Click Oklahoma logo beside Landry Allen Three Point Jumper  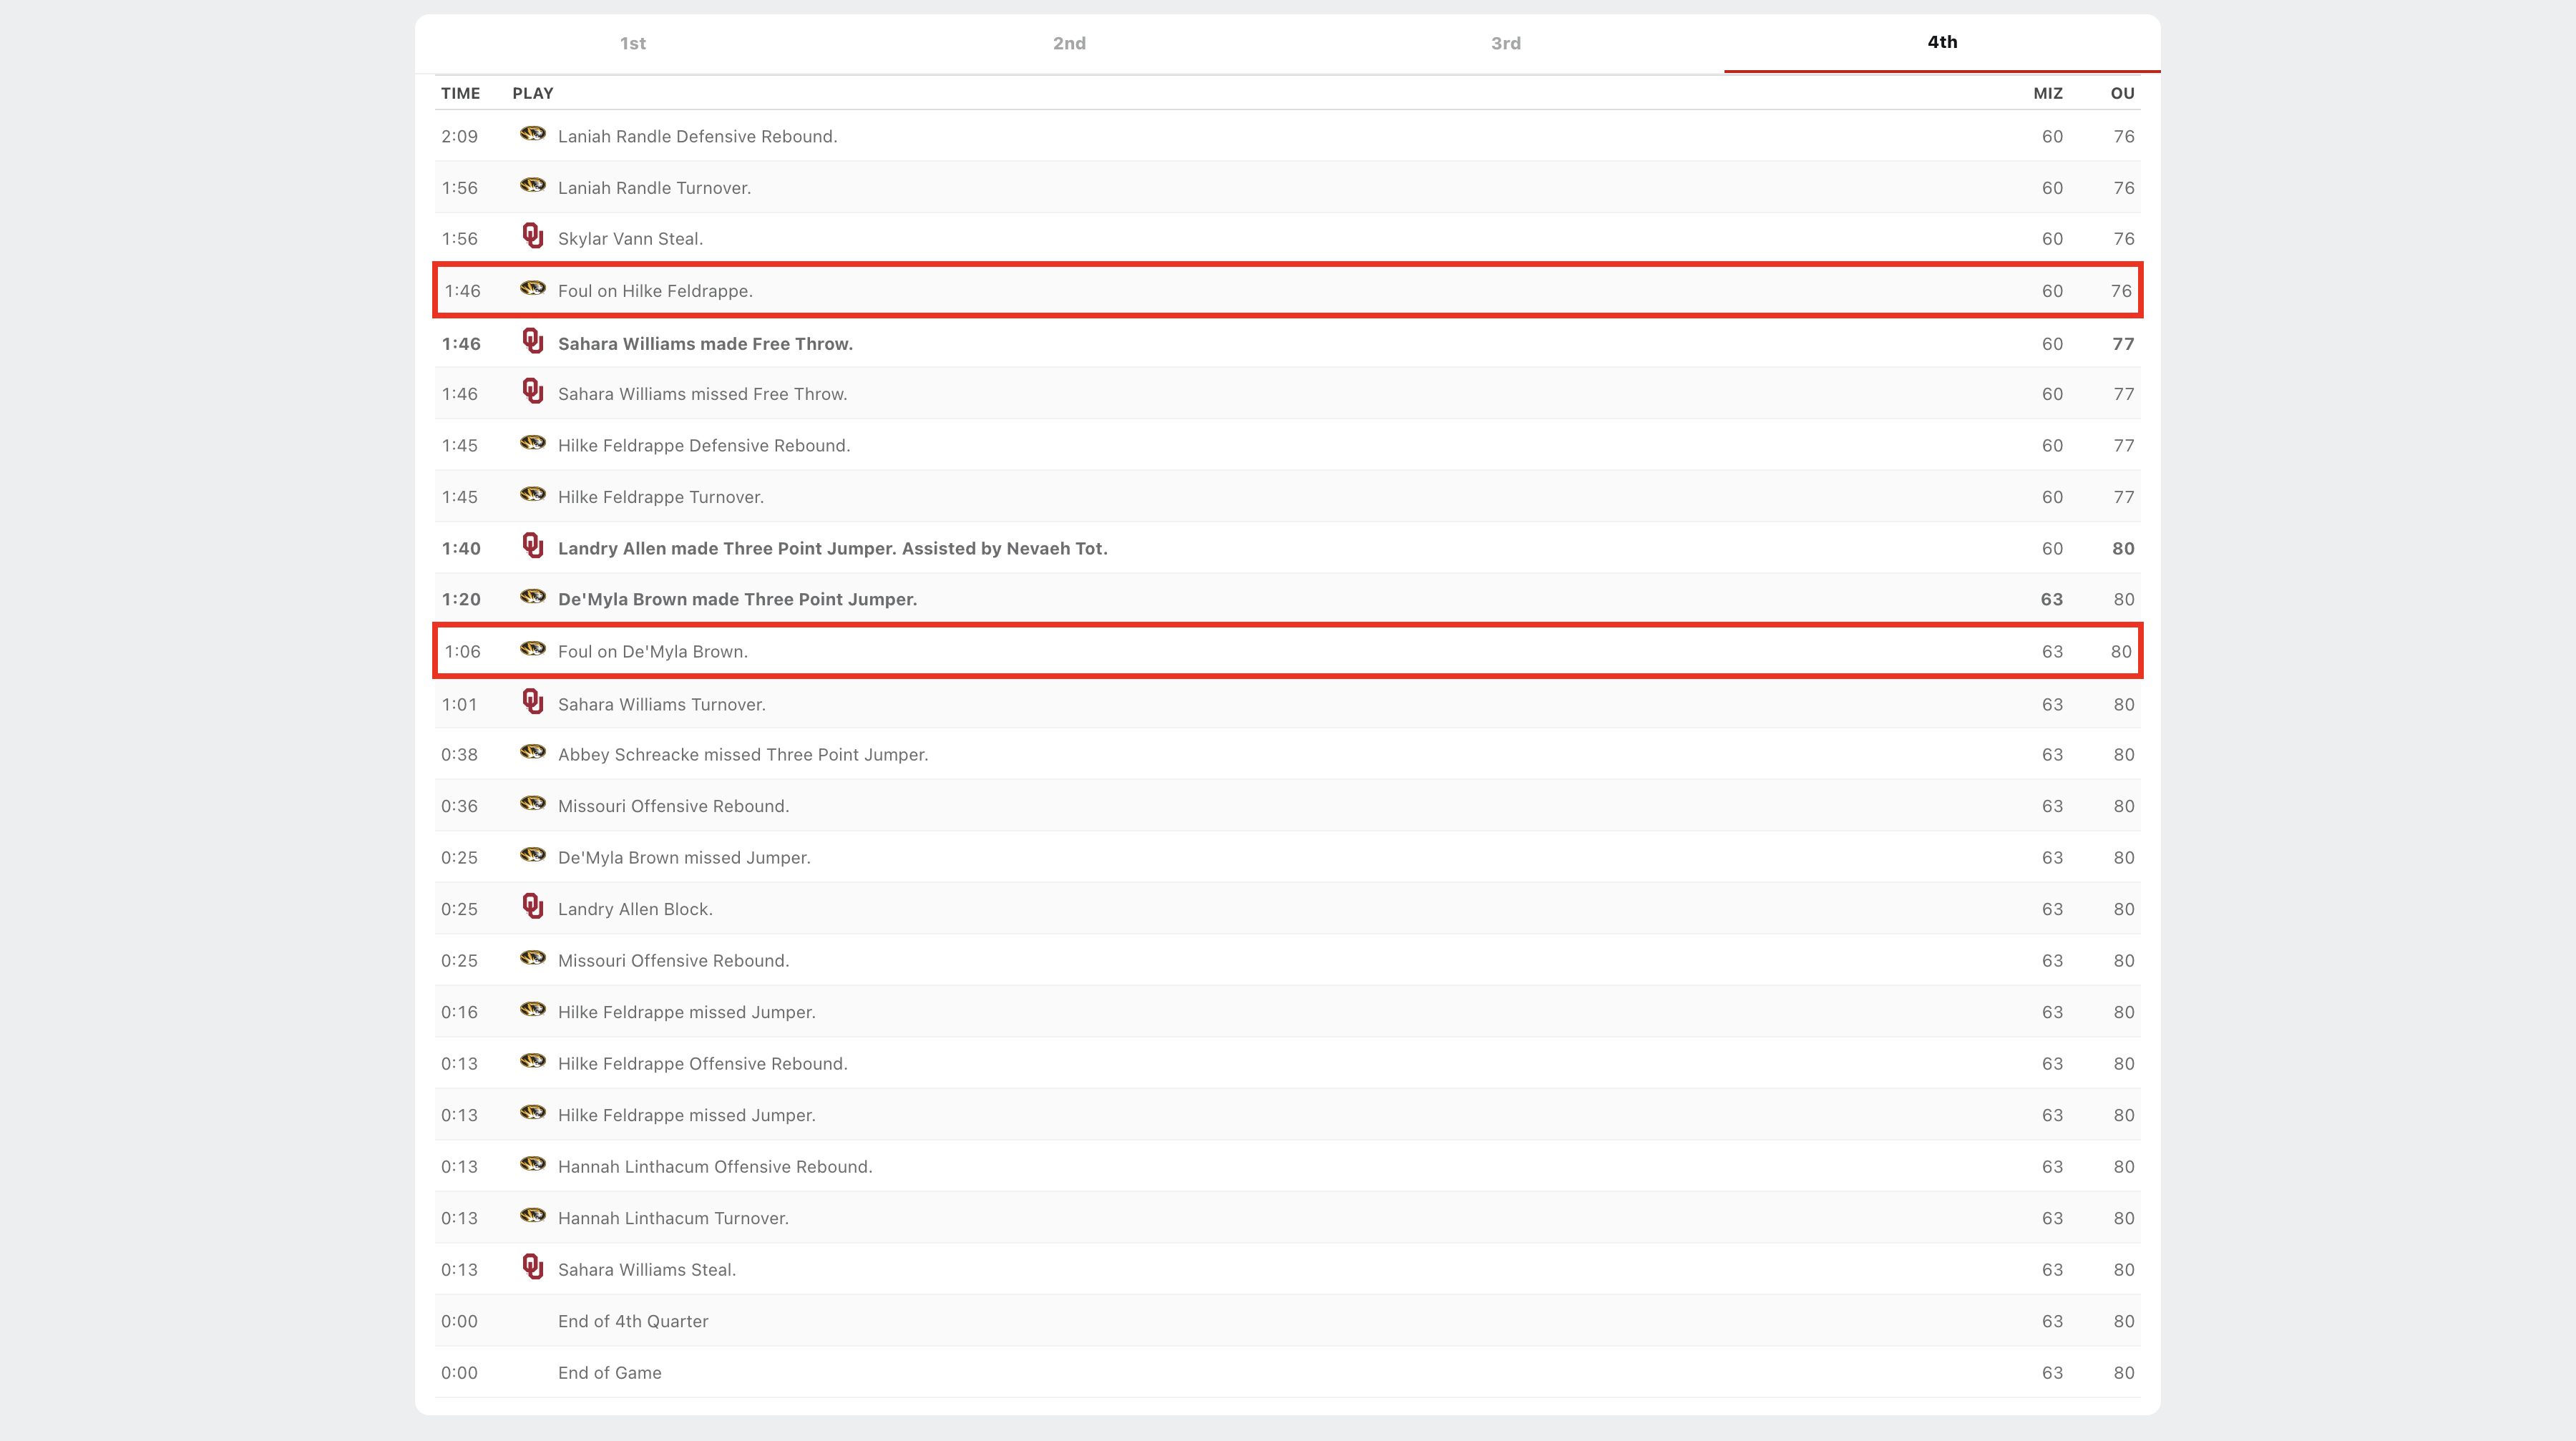[533, 546]
